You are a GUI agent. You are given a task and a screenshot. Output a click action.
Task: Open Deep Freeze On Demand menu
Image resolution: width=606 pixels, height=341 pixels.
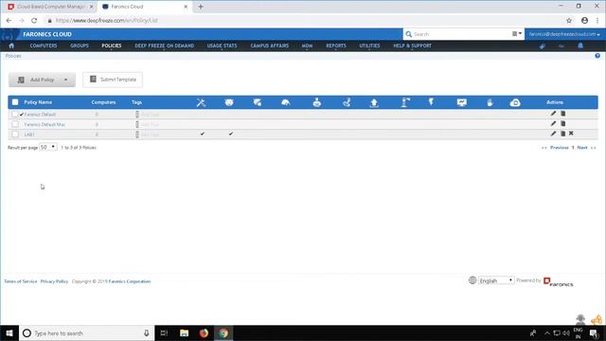[164, 45]
